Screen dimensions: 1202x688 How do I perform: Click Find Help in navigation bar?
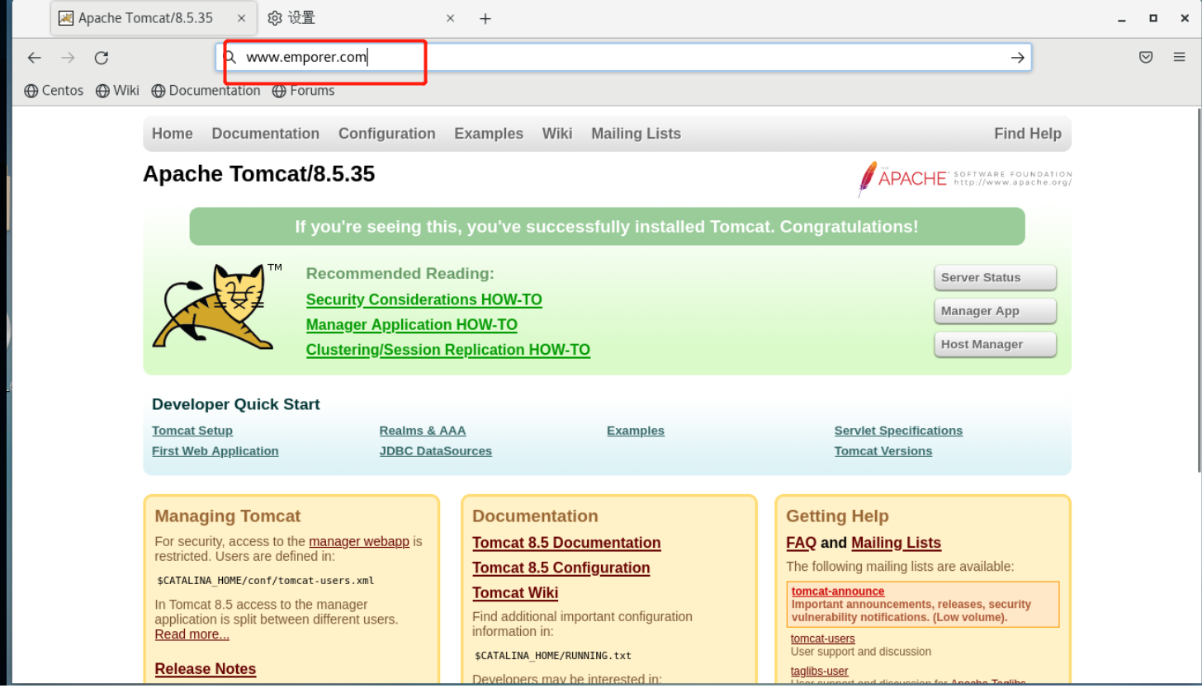tap(1028, 134)
